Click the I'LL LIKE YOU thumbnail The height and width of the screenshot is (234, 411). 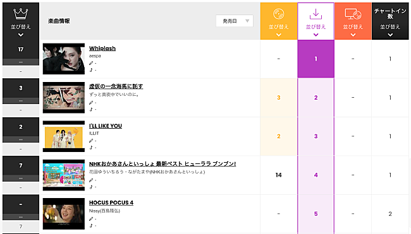tap(64, 136)
